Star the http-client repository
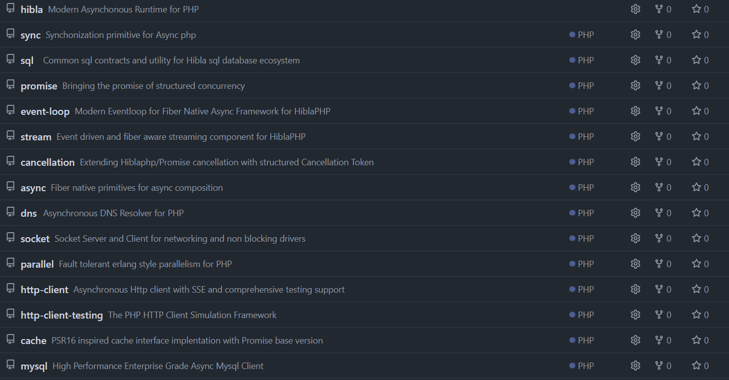This screenshot has width=729, height=380. pos(697,289)
